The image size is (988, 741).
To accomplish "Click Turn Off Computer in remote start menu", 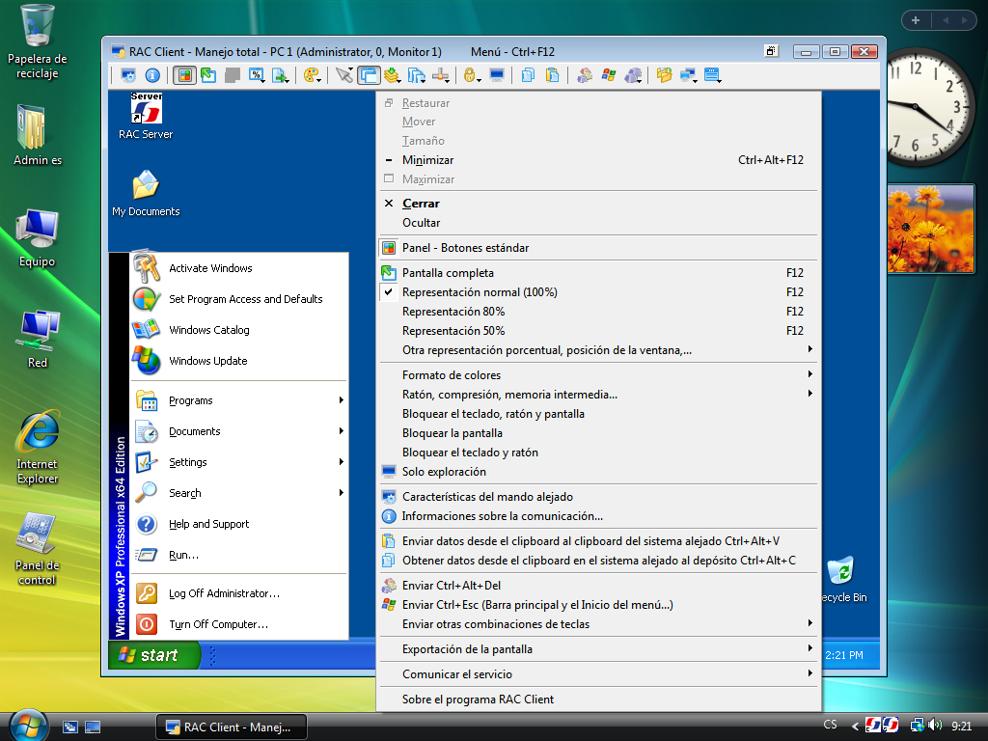I will pyautogui.click(x=239, y=624).
